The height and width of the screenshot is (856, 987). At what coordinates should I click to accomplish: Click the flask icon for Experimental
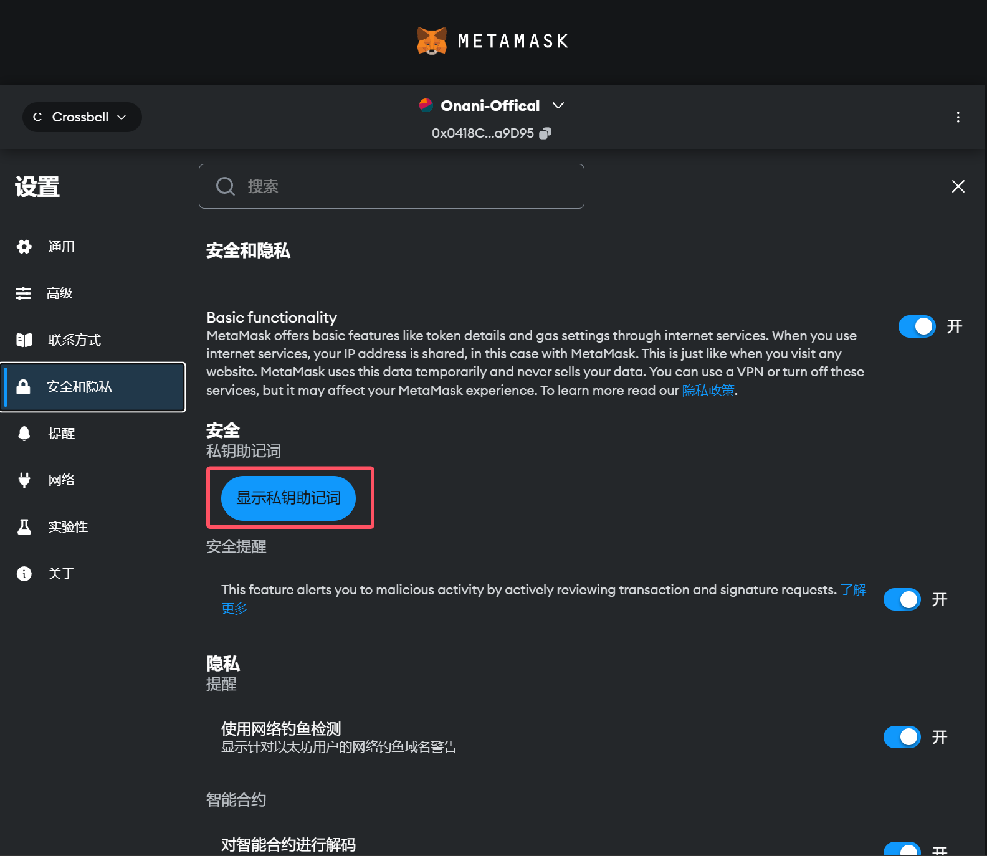24,527
